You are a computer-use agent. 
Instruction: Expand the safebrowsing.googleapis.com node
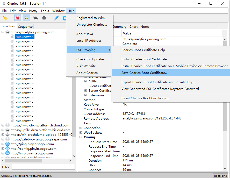(x=3, y=139)
